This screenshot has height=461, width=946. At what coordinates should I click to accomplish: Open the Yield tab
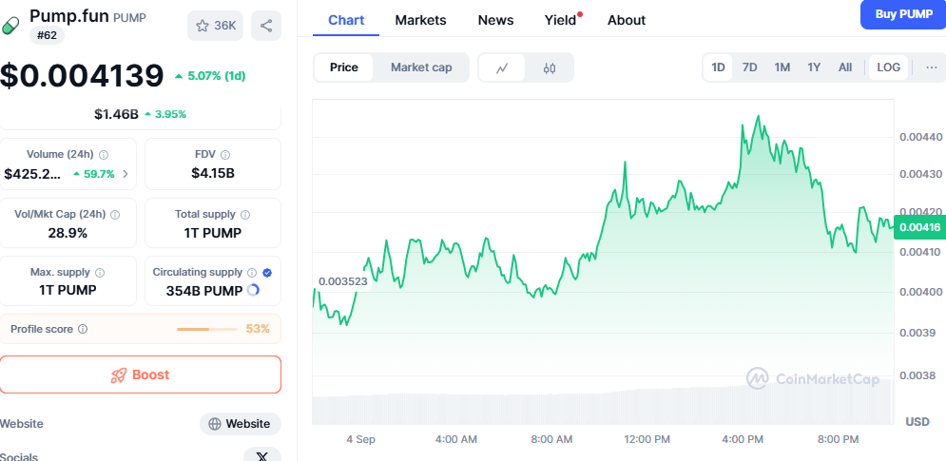point(560,20)
